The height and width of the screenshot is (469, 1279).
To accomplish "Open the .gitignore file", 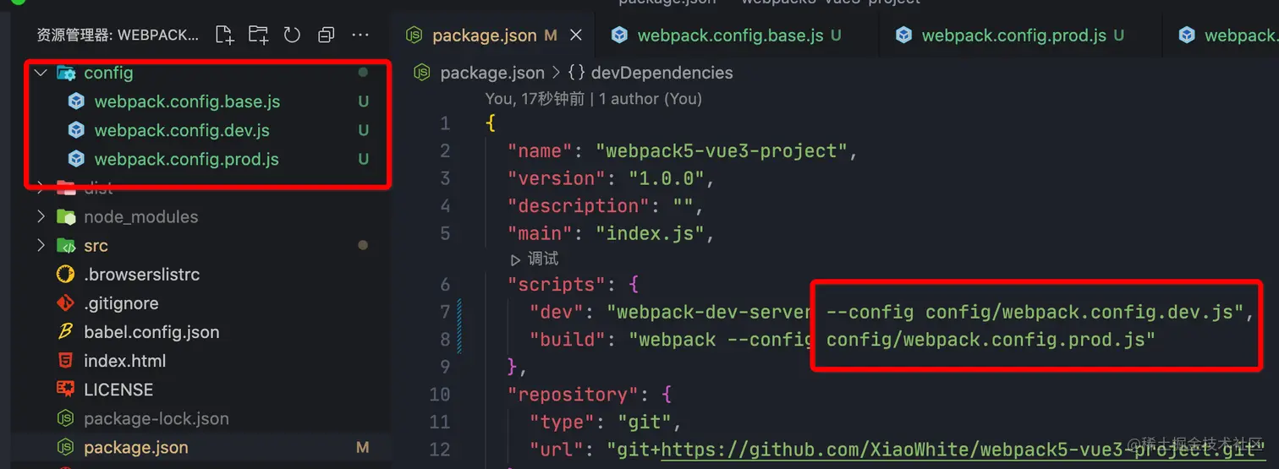I will pyautogui.click(x=121, y=303).
